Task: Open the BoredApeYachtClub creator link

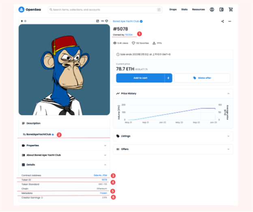Action: pos(39,134)
